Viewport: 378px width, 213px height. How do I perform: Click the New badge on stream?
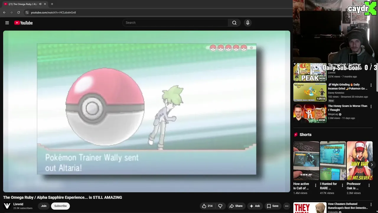(331, 101)
